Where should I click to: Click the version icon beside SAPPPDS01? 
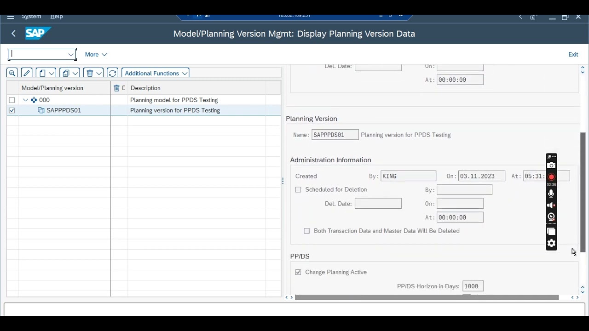[x=41, y=110]
